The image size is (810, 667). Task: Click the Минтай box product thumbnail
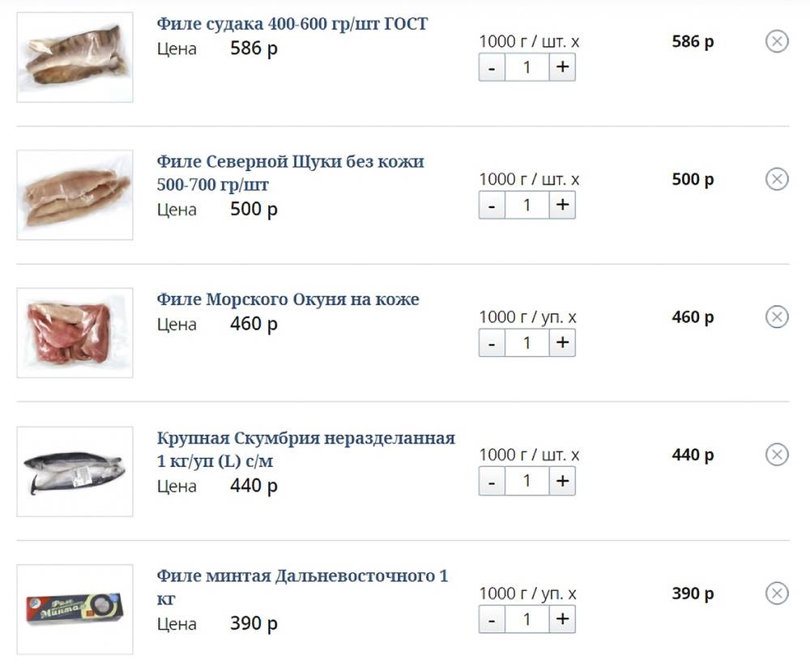click(x=75, y=609)
